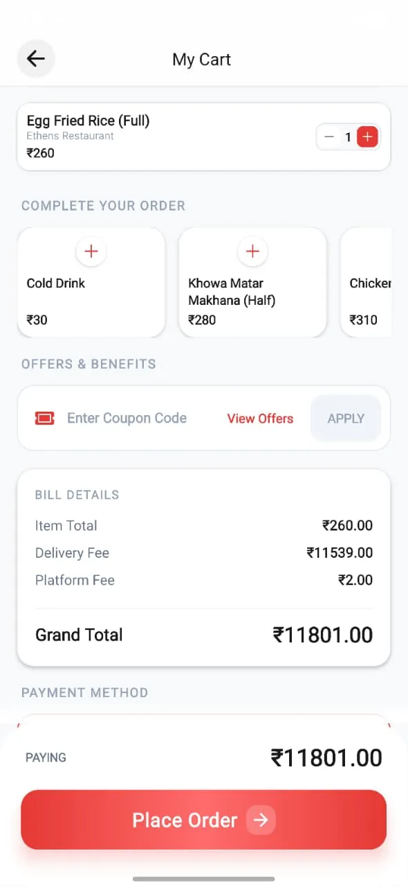This screenshot has width=408, height=887.
Task: Select the Paying amount ₹11801.00
Action: pyautogui.click(x=326, y=757)
